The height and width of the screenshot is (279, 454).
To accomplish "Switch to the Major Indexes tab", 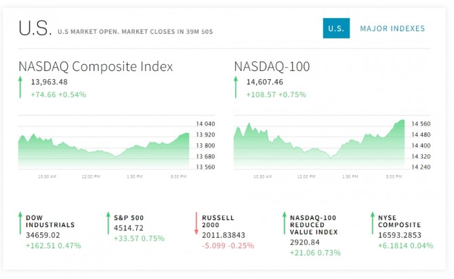I will [x=392, y=28].
